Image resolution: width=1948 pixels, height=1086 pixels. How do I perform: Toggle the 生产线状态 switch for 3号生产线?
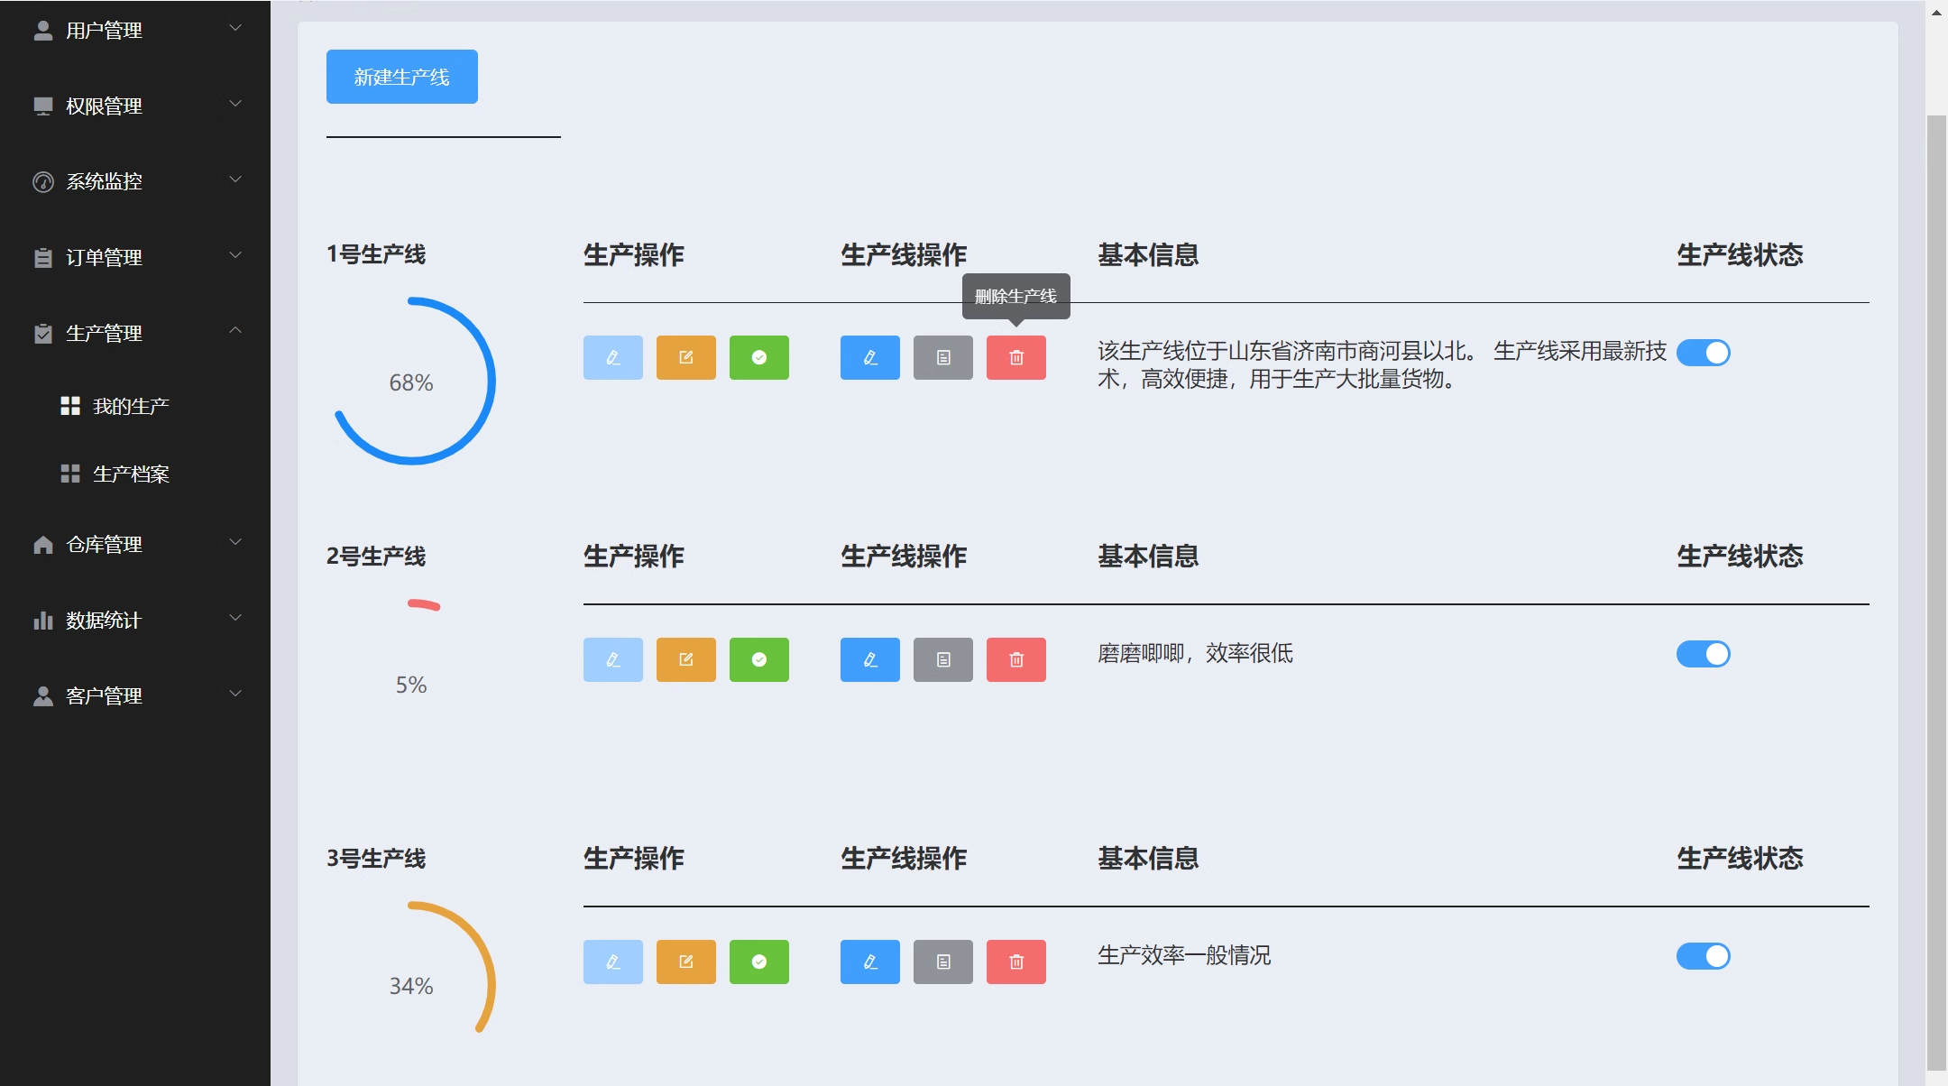pos(1703,956)
